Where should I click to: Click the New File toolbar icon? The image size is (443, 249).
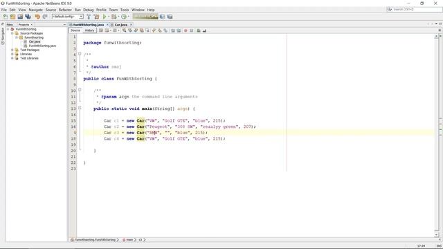6,17
